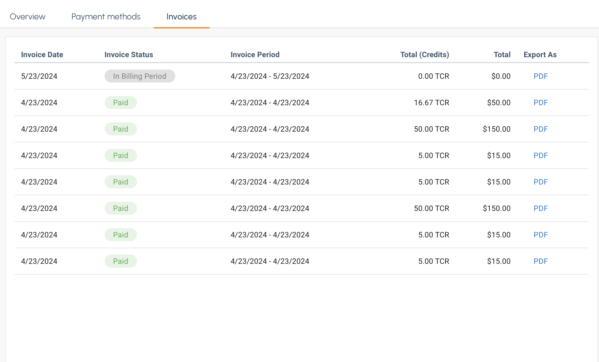This screenshot has height=362, width=599.
Task: Click the Total (Credits) column header
Action: point(425,55)
